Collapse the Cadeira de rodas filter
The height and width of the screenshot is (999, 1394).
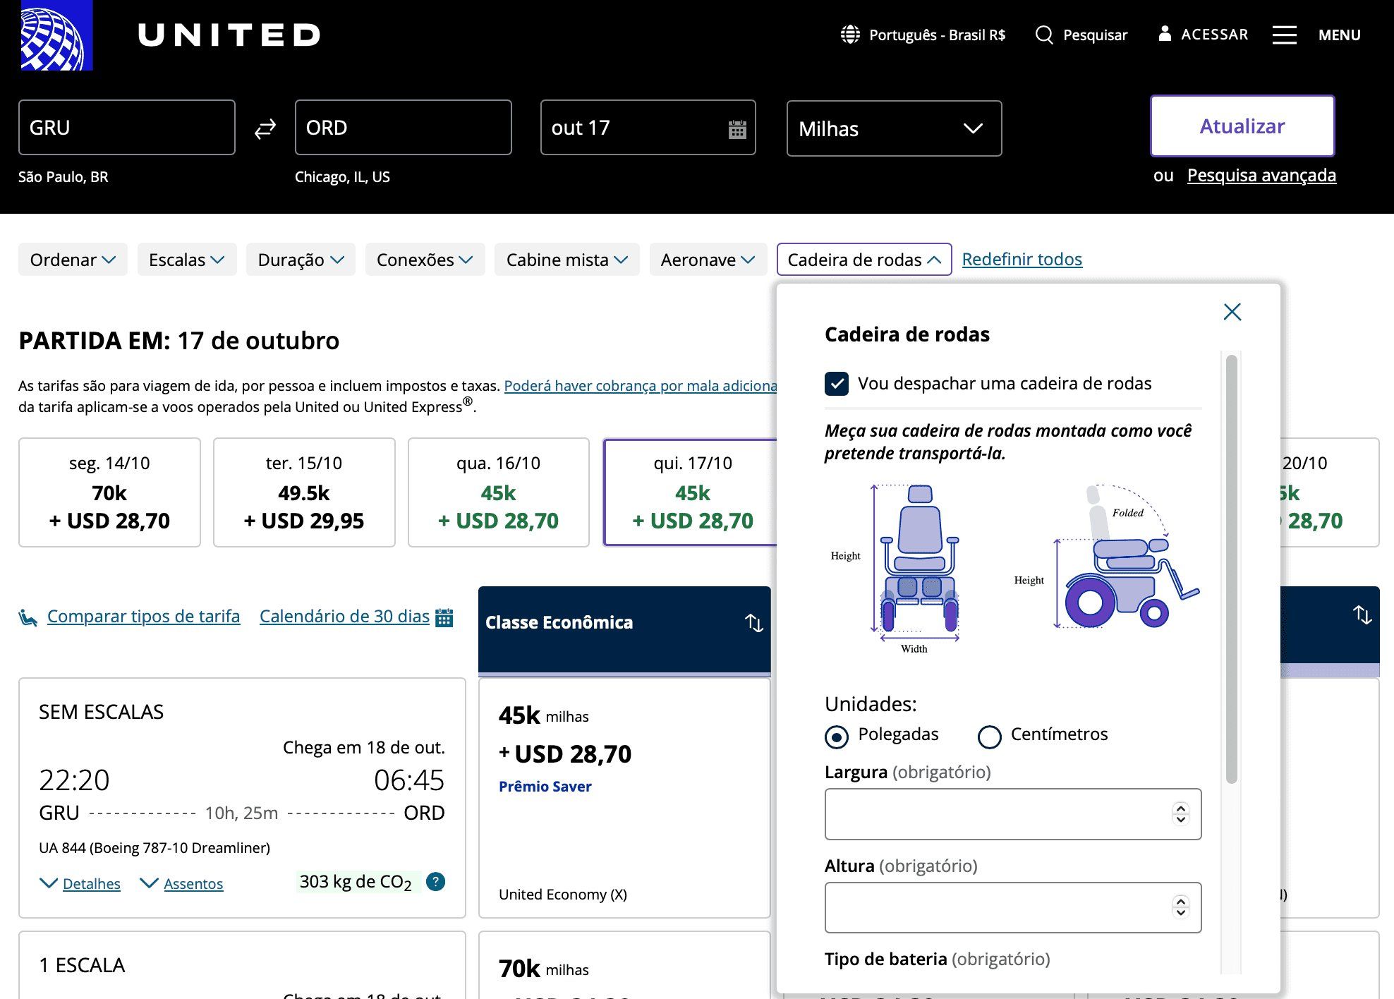coord(864,260)
